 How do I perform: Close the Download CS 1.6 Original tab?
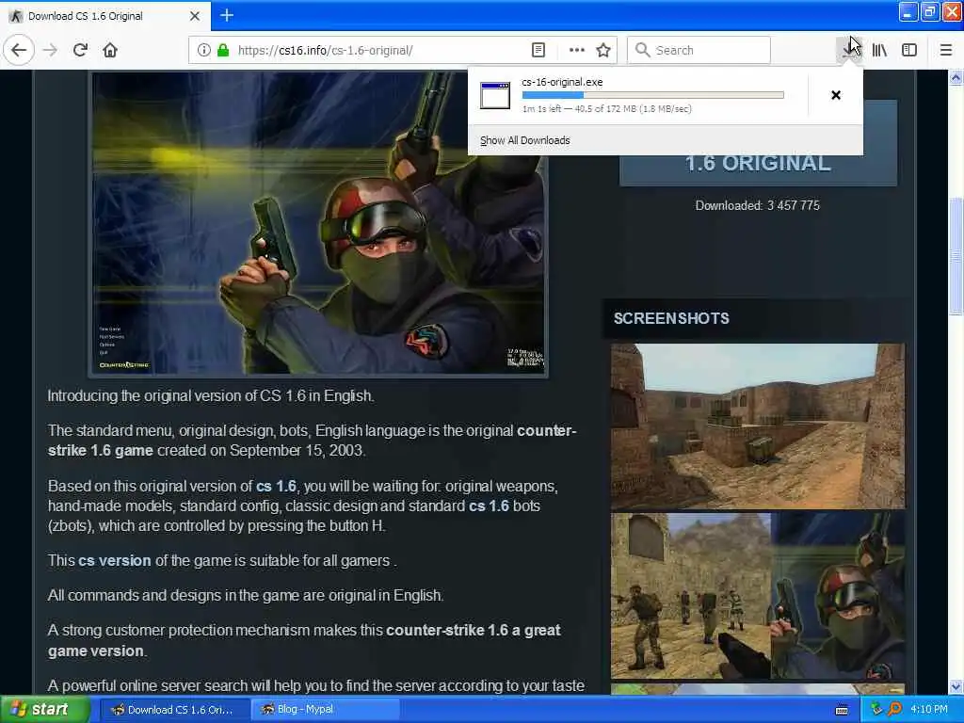[x=195, y=16]
